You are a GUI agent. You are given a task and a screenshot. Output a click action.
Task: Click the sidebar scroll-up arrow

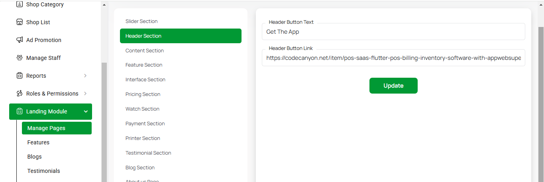[104, 5]
